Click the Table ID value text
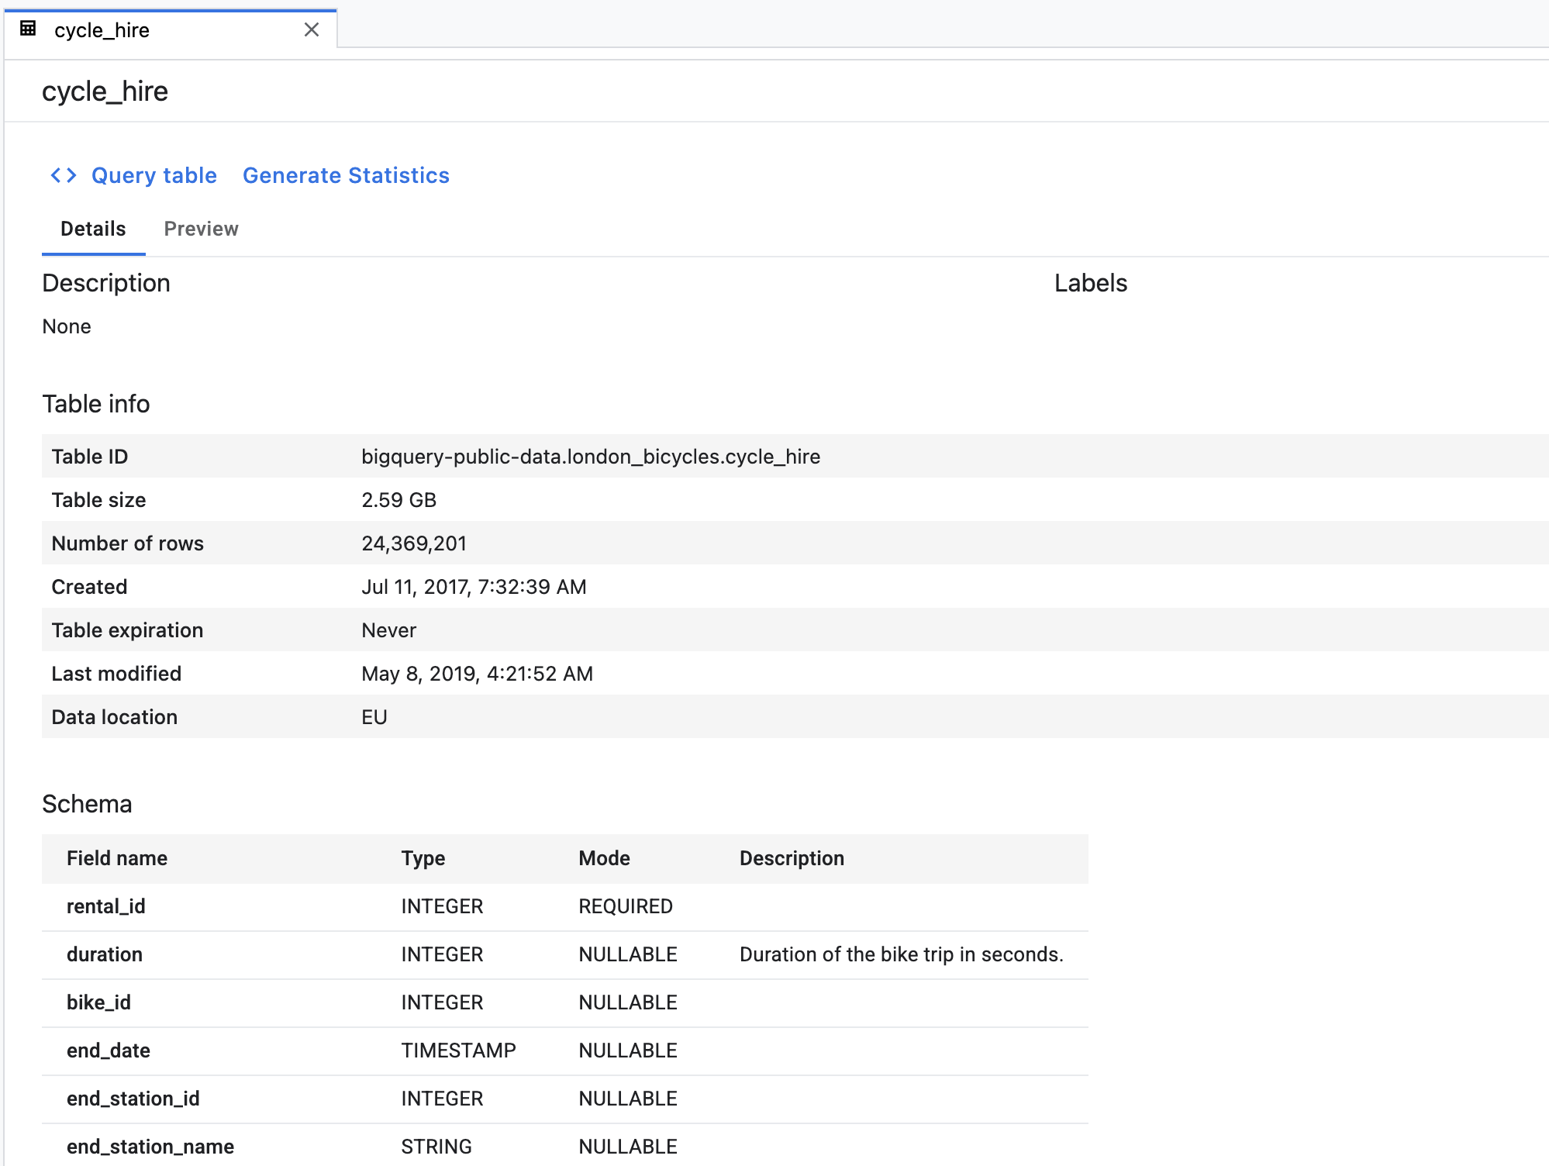1549x1166 pixels. pyautogui.click(x=590, y=457)
